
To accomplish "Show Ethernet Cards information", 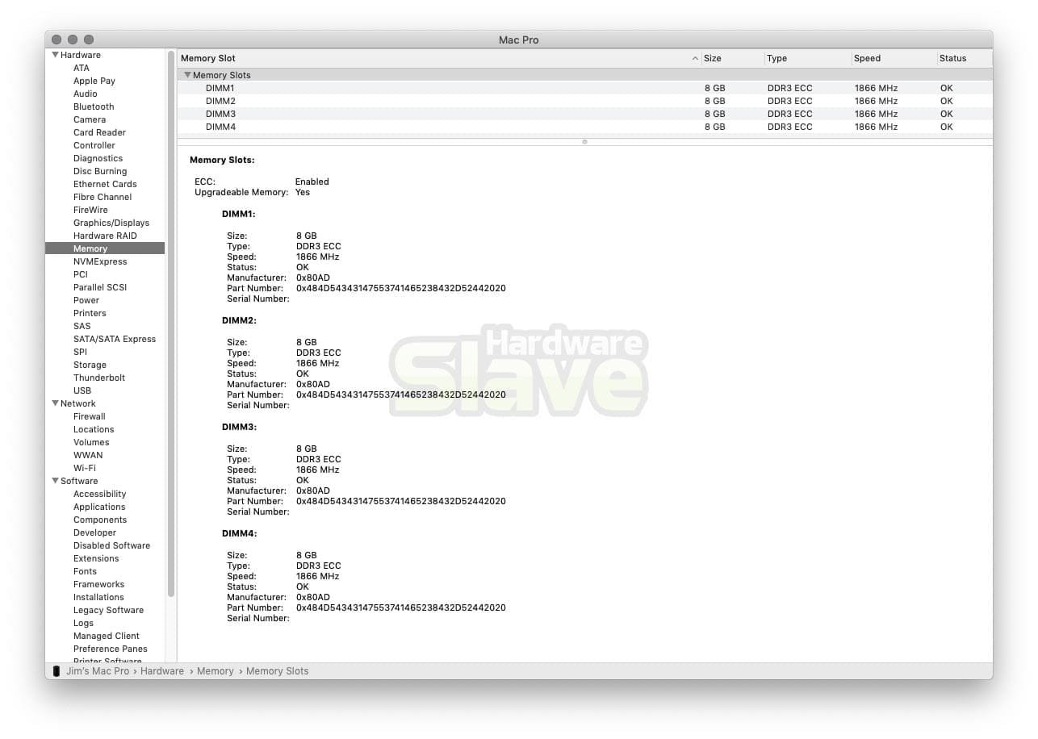I will (x=105, y=184).
